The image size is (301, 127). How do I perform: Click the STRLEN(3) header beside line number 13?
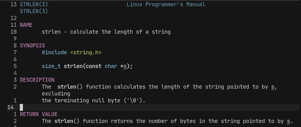point(34,4)
